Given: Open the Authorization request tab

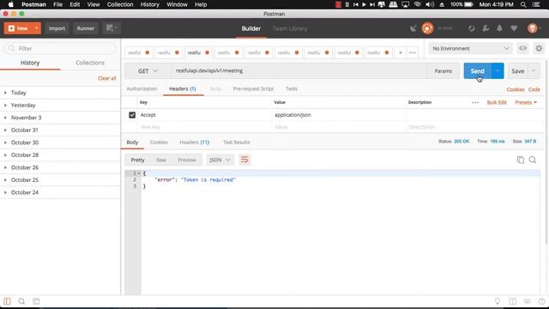Looking at the screenshot, I should pos(142,89).
